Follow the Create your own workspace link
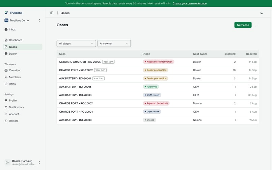Screen dimensions: 272x170 [x=189, y=3]
